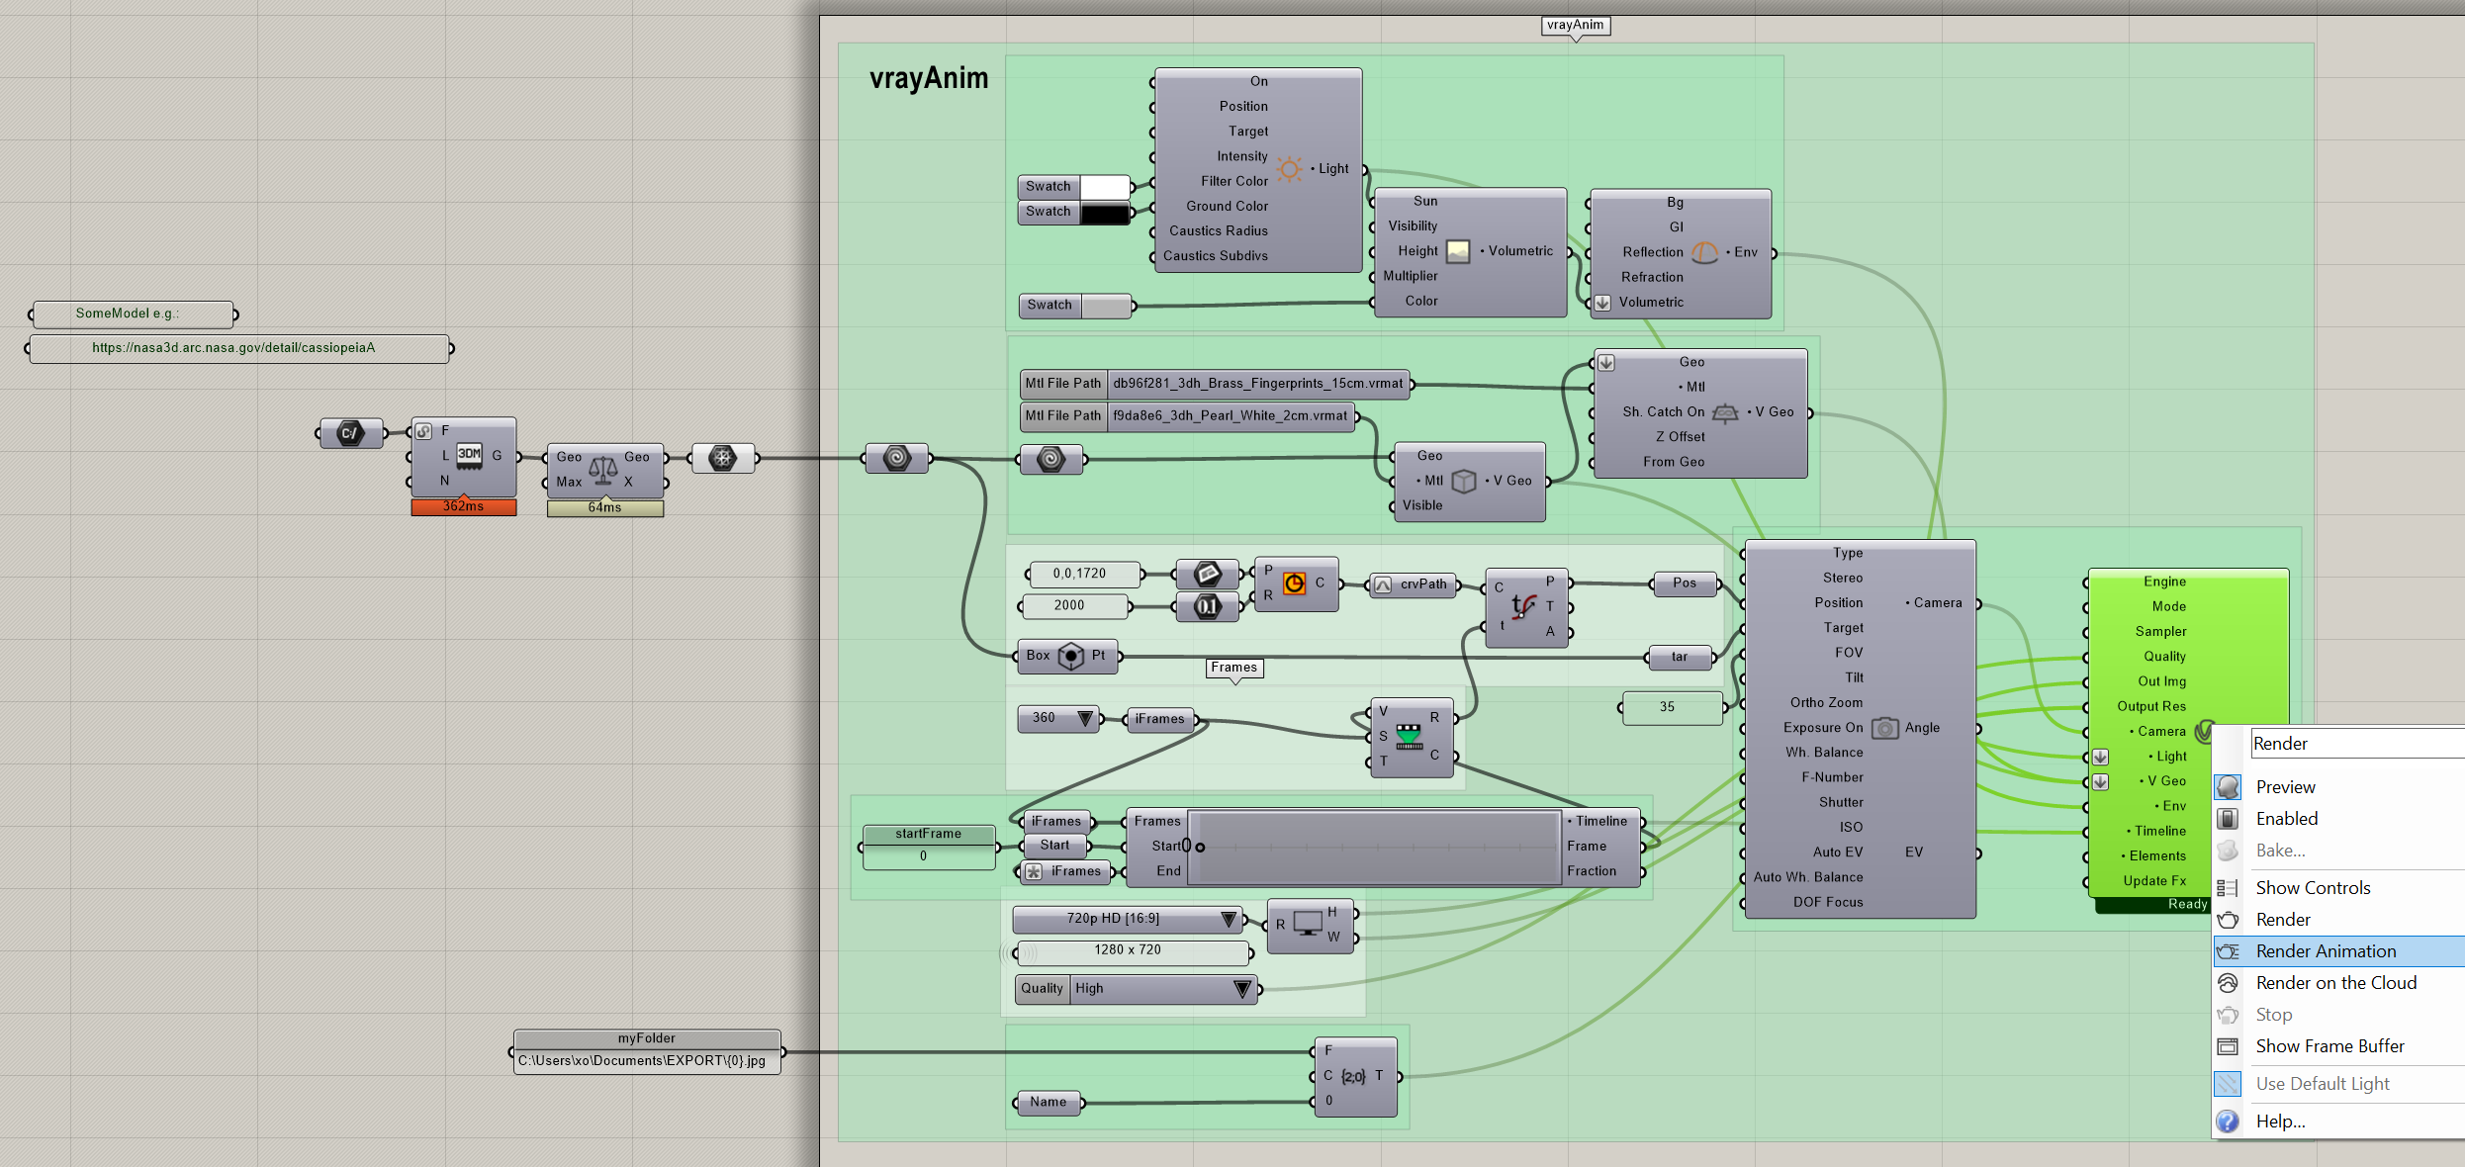Click the sun icon on the Light component
This screenshot has width=2465, height=1167.
tap(1289, 169)
